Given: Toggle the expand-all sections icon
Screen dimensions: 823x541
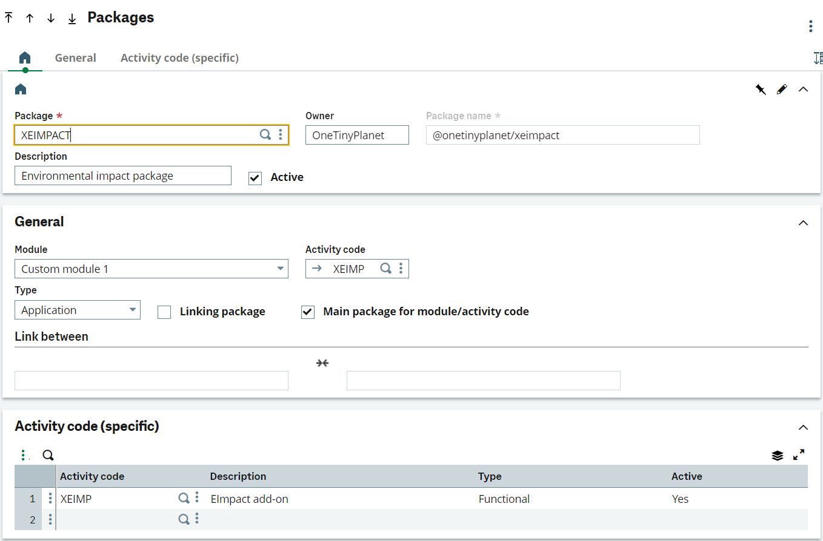Looking at the screenshot, I should 818,58.
